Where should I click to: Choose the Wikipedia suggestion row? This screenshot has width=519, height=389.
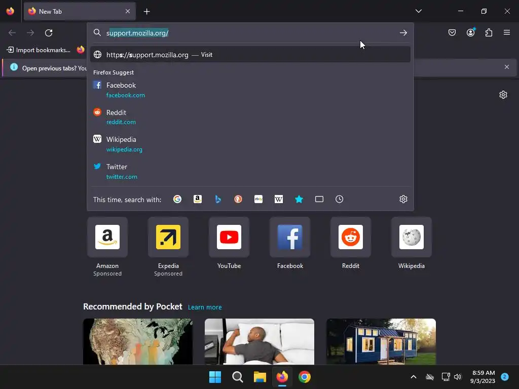(250, 144)
